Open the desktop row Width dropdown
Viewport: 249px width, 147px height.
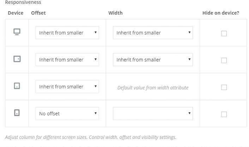click(153, 33)
